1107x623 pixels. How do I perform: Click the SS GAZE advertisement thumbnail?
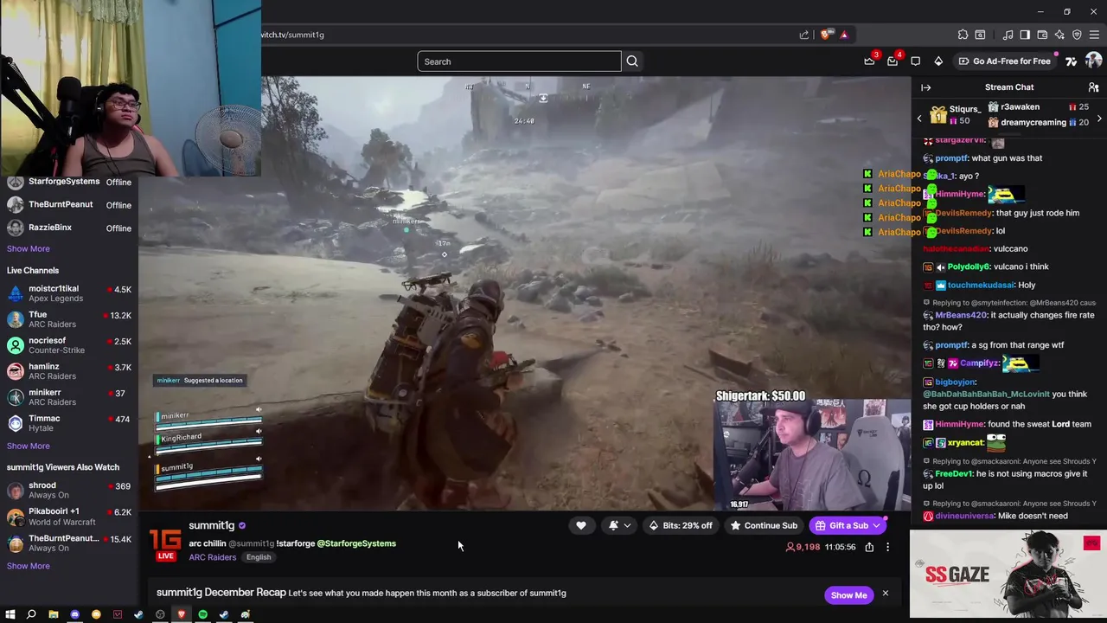click(x=1008, y=574)
